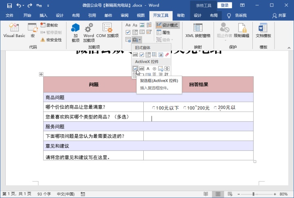Insert legacy drop-down form field
Viewport: 294px width, 198px height.
coord(148,55)
